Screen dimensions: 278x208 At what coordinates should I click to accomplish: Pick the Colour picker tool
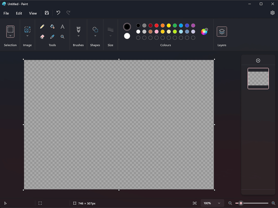point(52,37)
